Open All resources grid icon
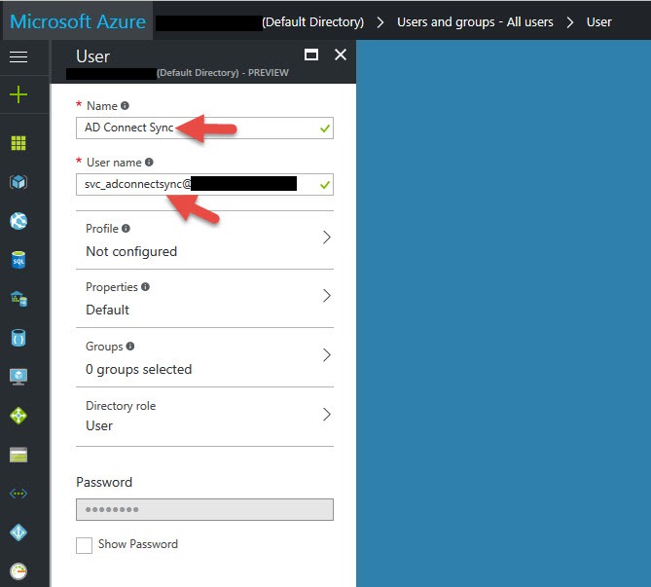This screenshot has width=651, height=587. tap(18, 143)
